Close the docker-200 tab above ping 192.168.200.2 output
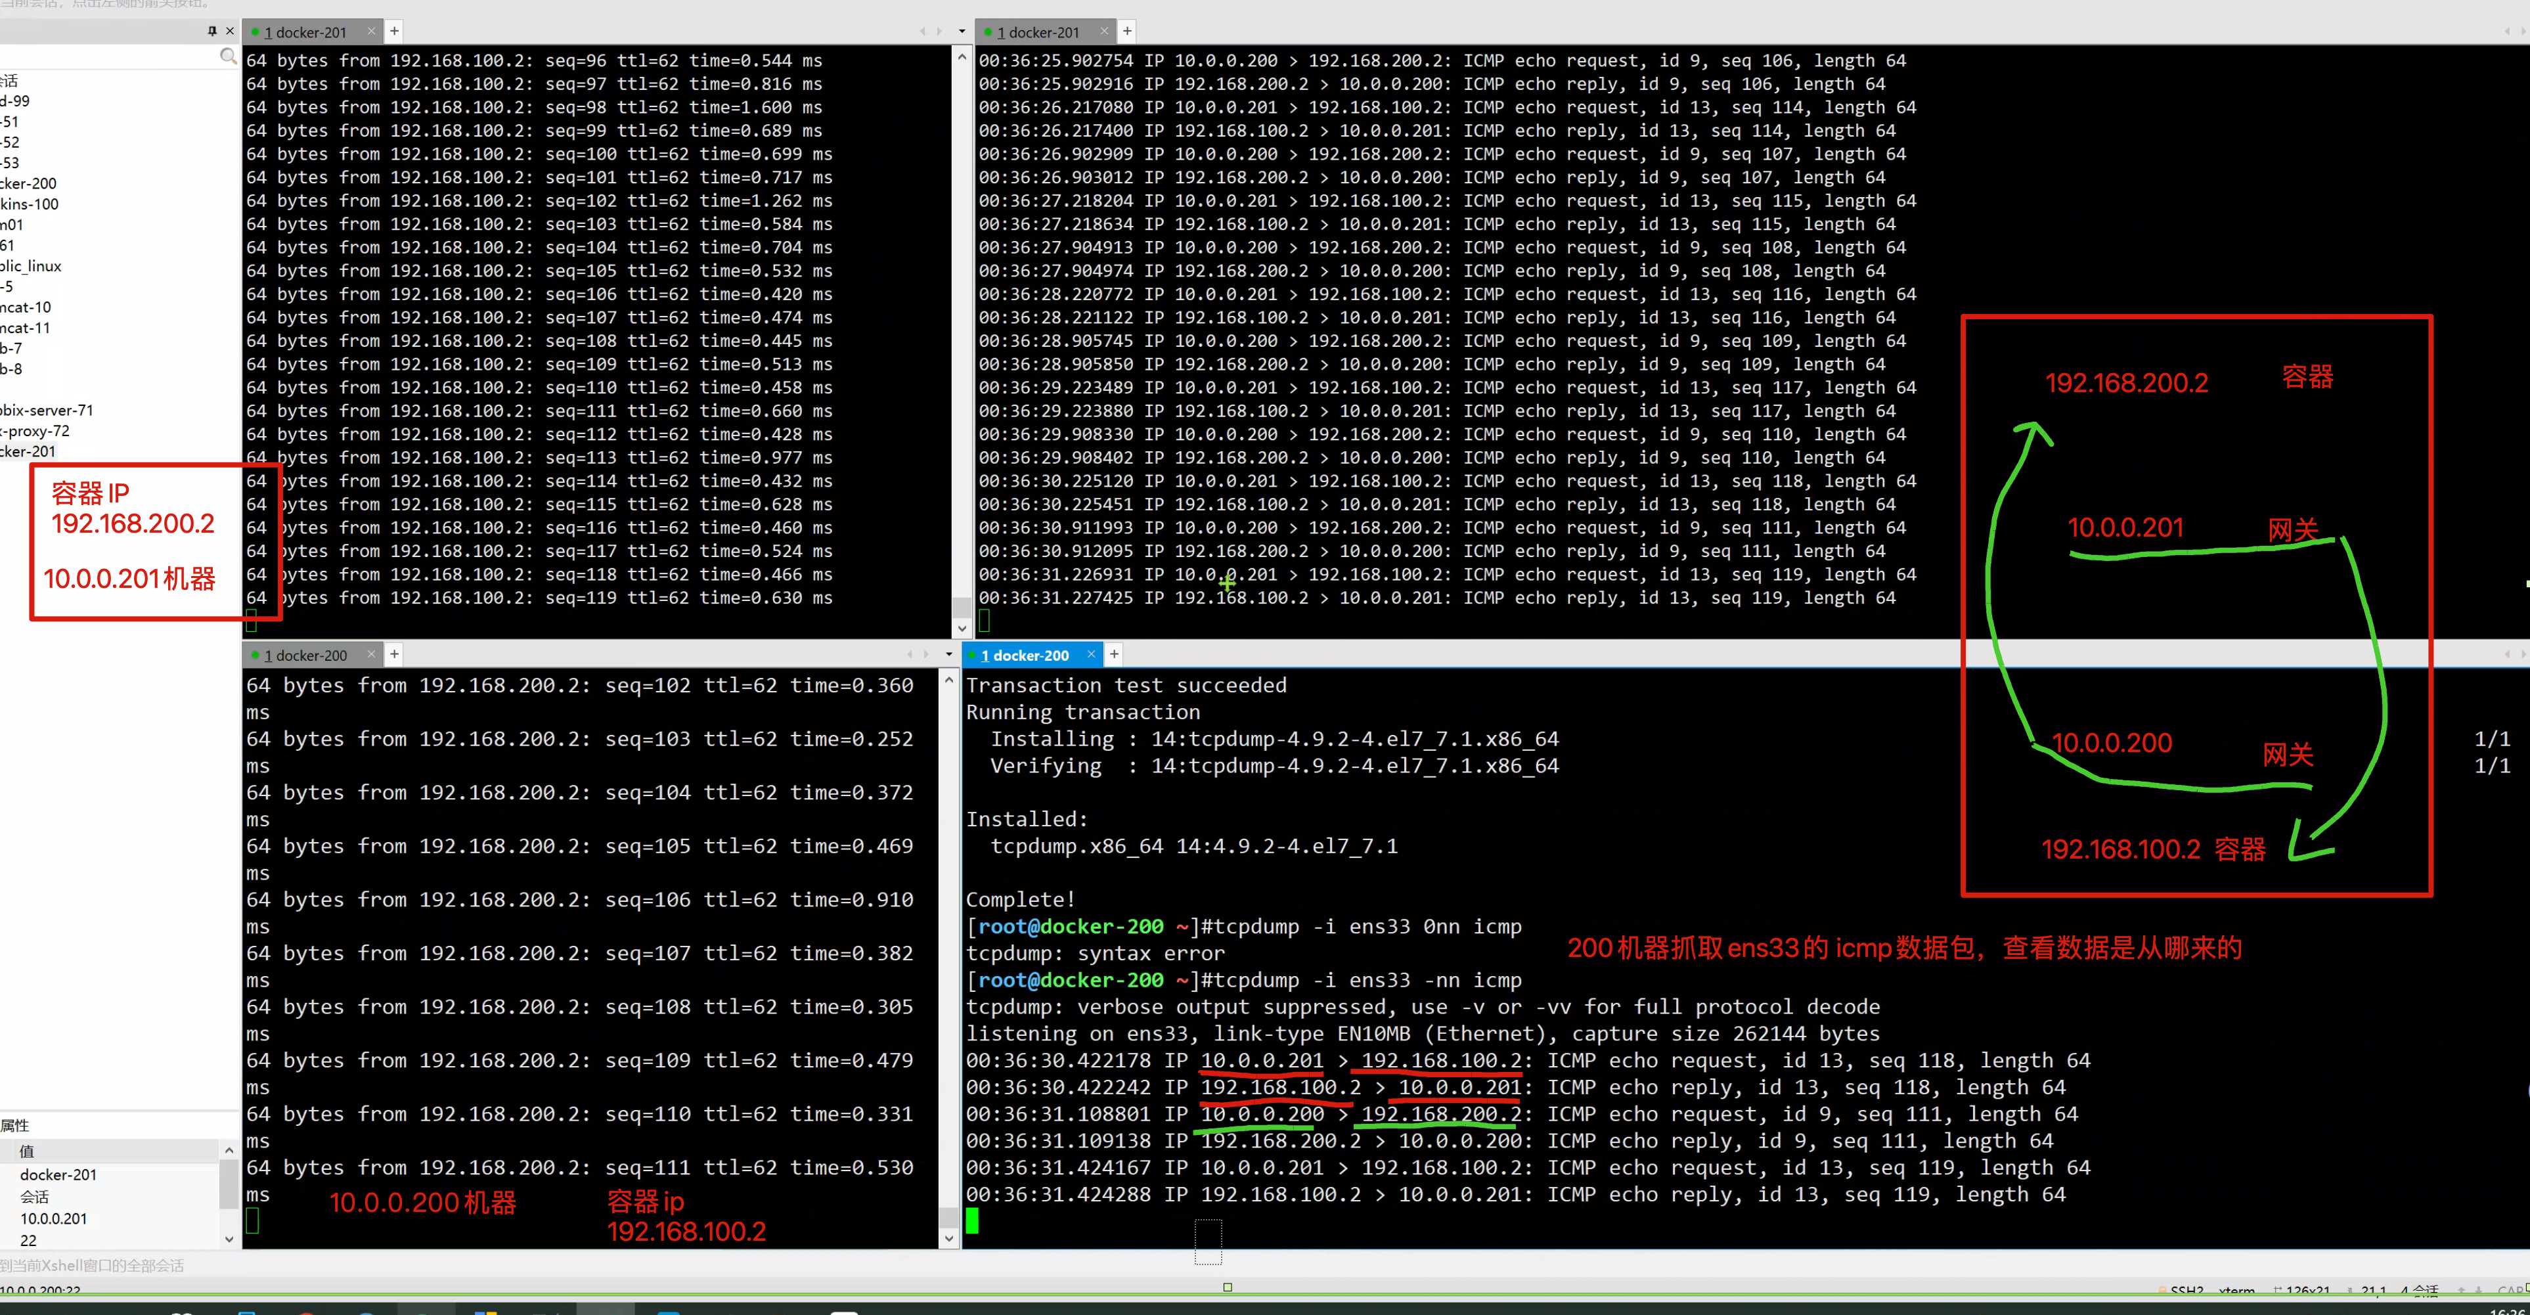The height and width of the screenshot is (1315, 2530). click(x=371, y=654)
